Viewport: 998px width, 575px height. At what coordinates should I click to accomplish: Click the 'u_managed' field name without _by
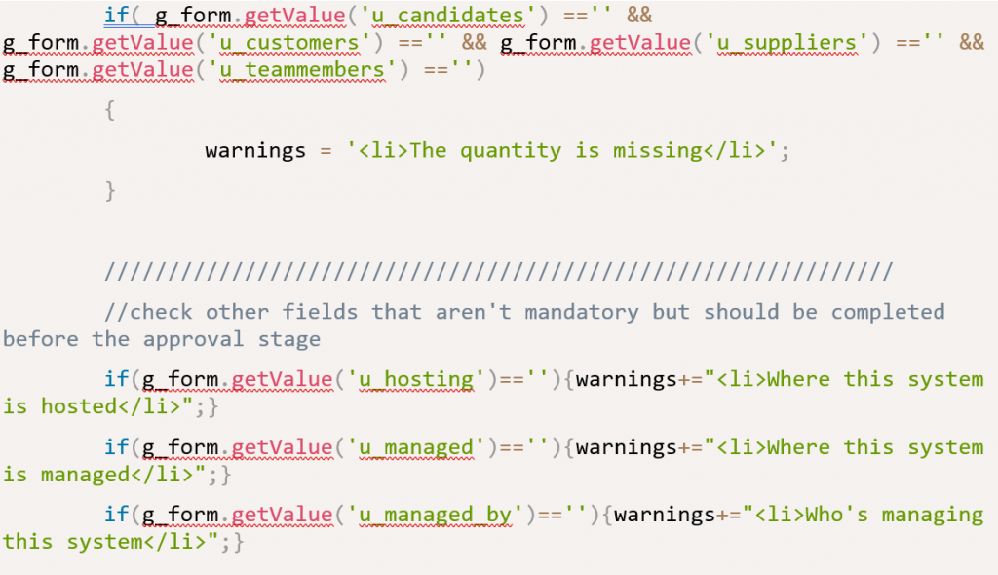click(x=416, y=447)
